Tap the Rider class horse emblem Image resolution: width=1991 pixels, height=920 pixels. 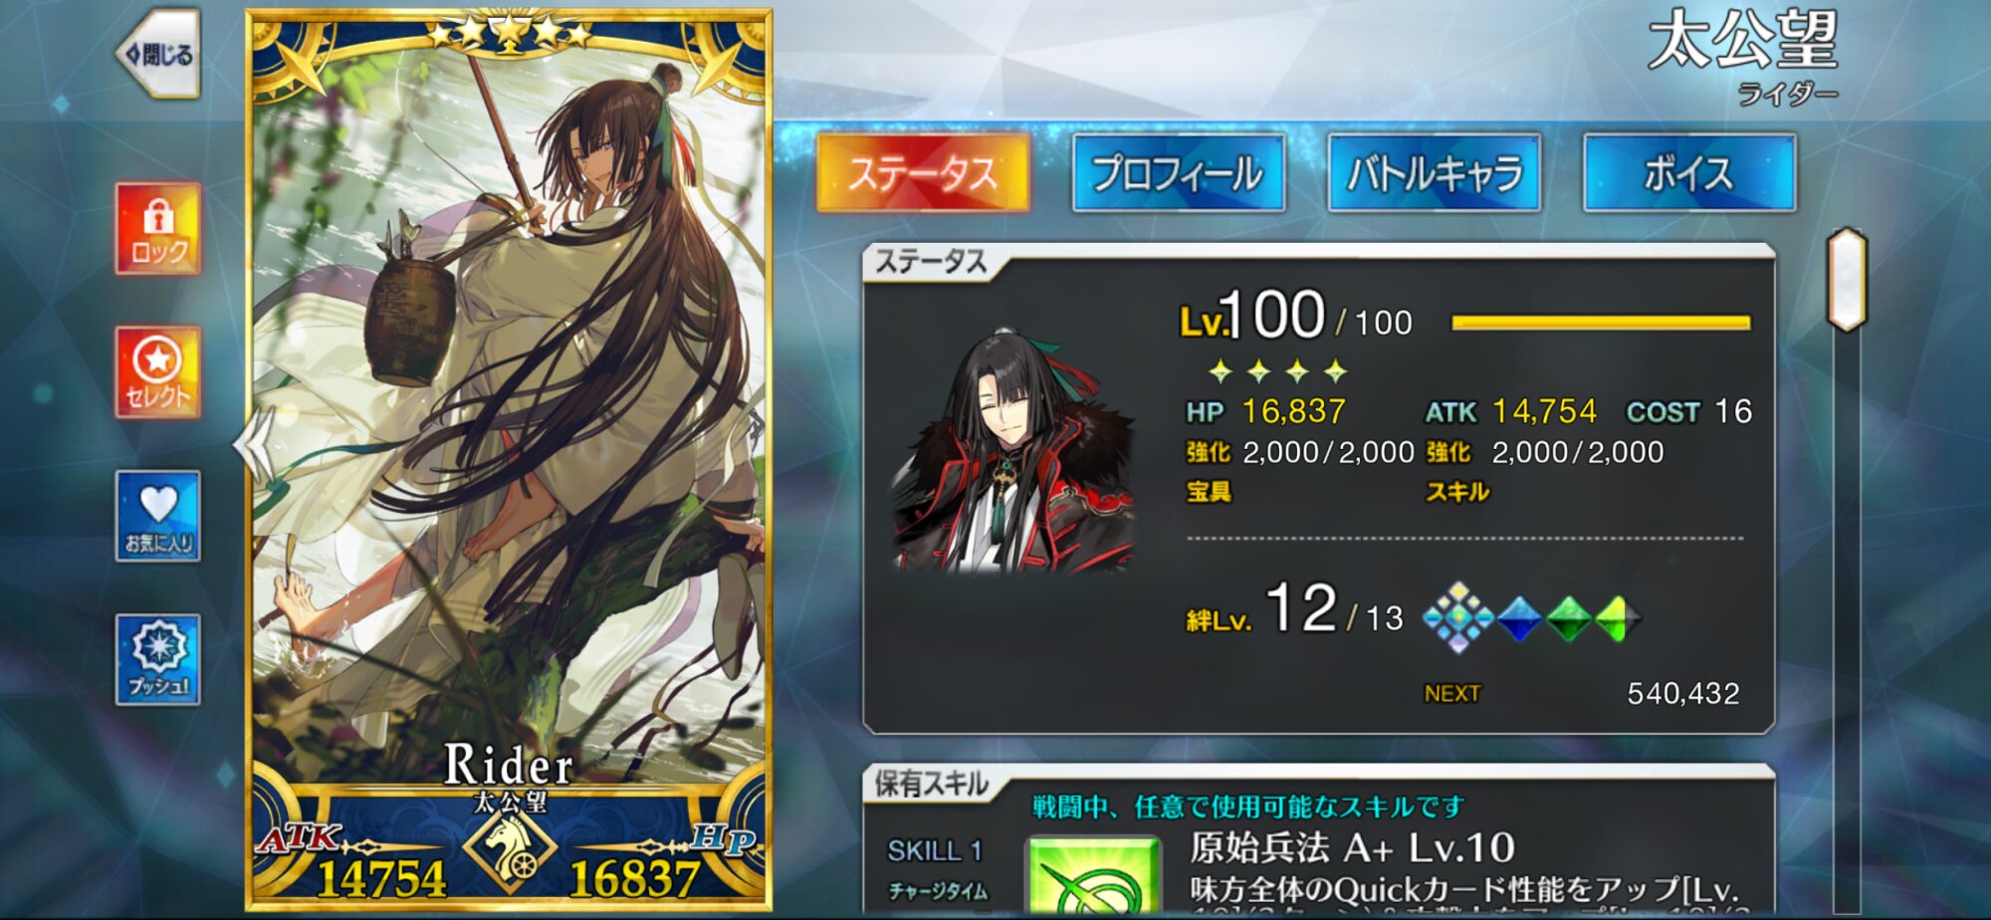509,852
